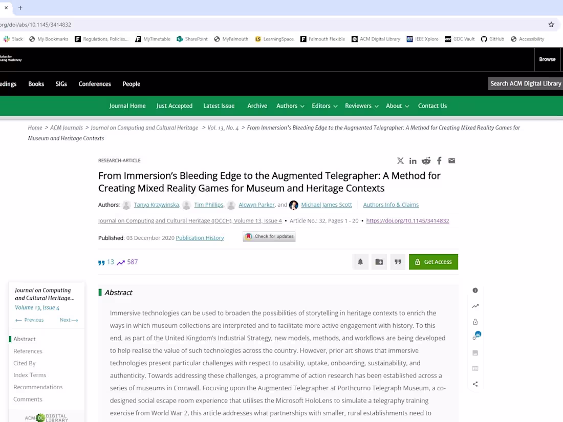
Task: Click the save-to-binder folder icon
Action: coord(379,262)
